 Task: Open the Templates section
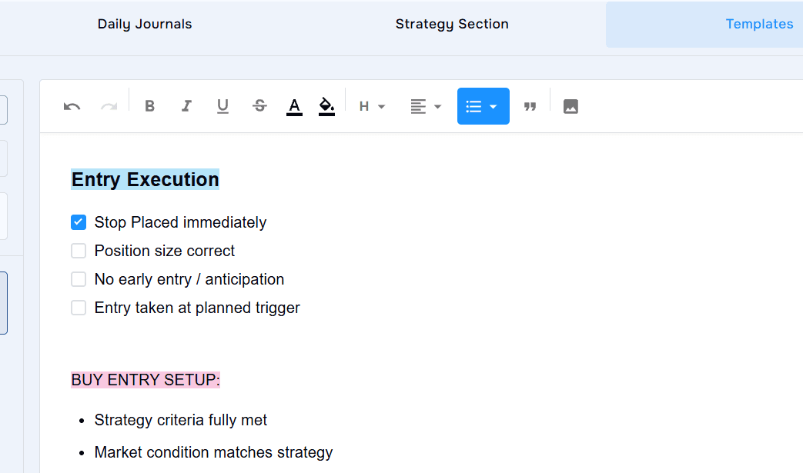(759, 24)
